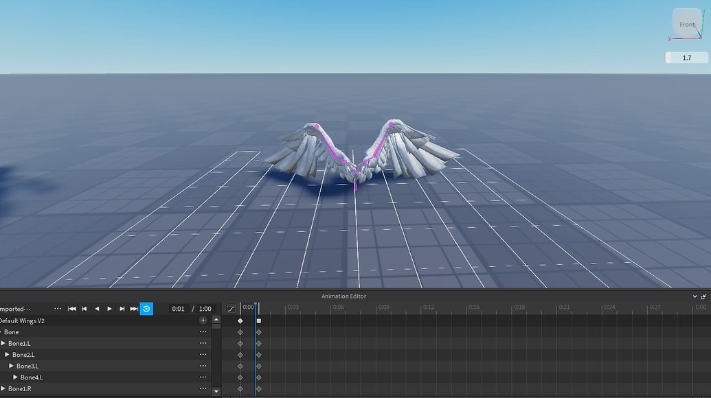Image resolution: width=711 pixels, height=398 pixels.
Task: Click Front on the view orientation cube
Action: tap(686, 24)
